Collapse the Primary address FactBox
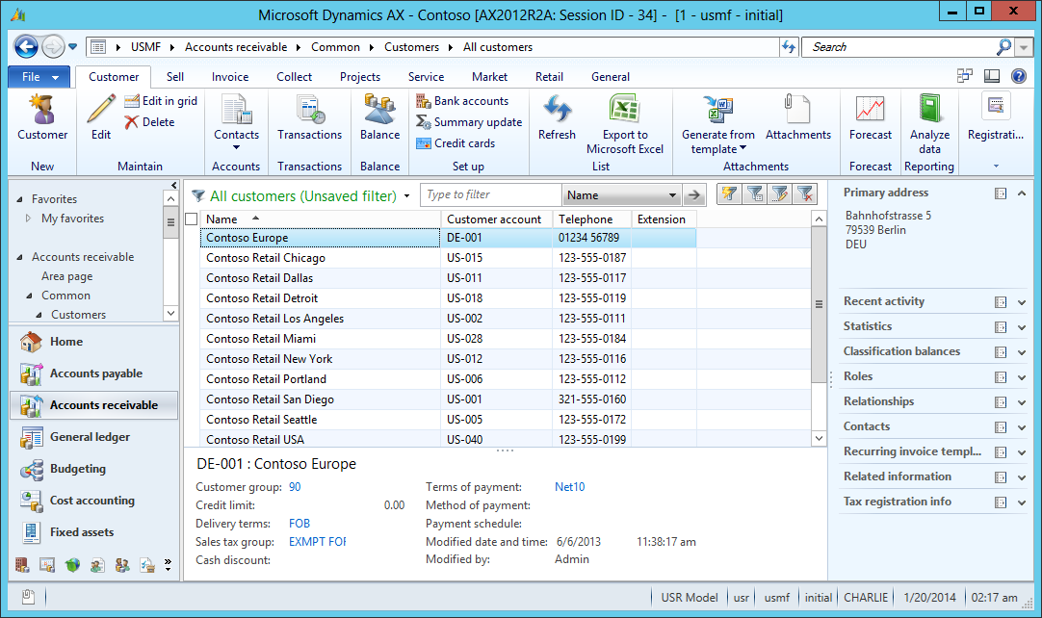 click(x=1022, y=193)
